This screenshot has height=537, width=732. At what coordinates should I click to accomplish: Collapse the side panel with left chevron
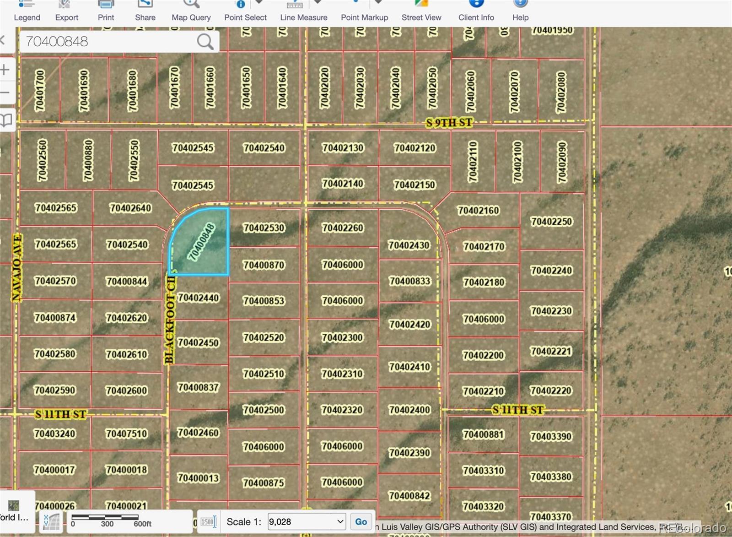tap(3, 40)
